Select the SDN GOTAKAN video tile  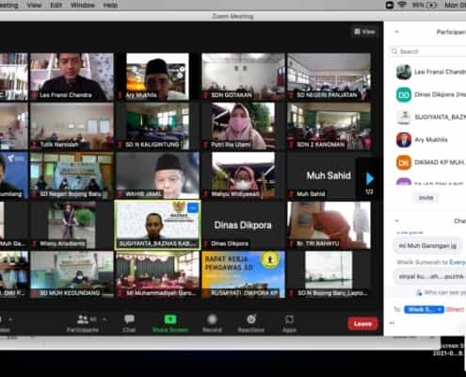[243, 76]
